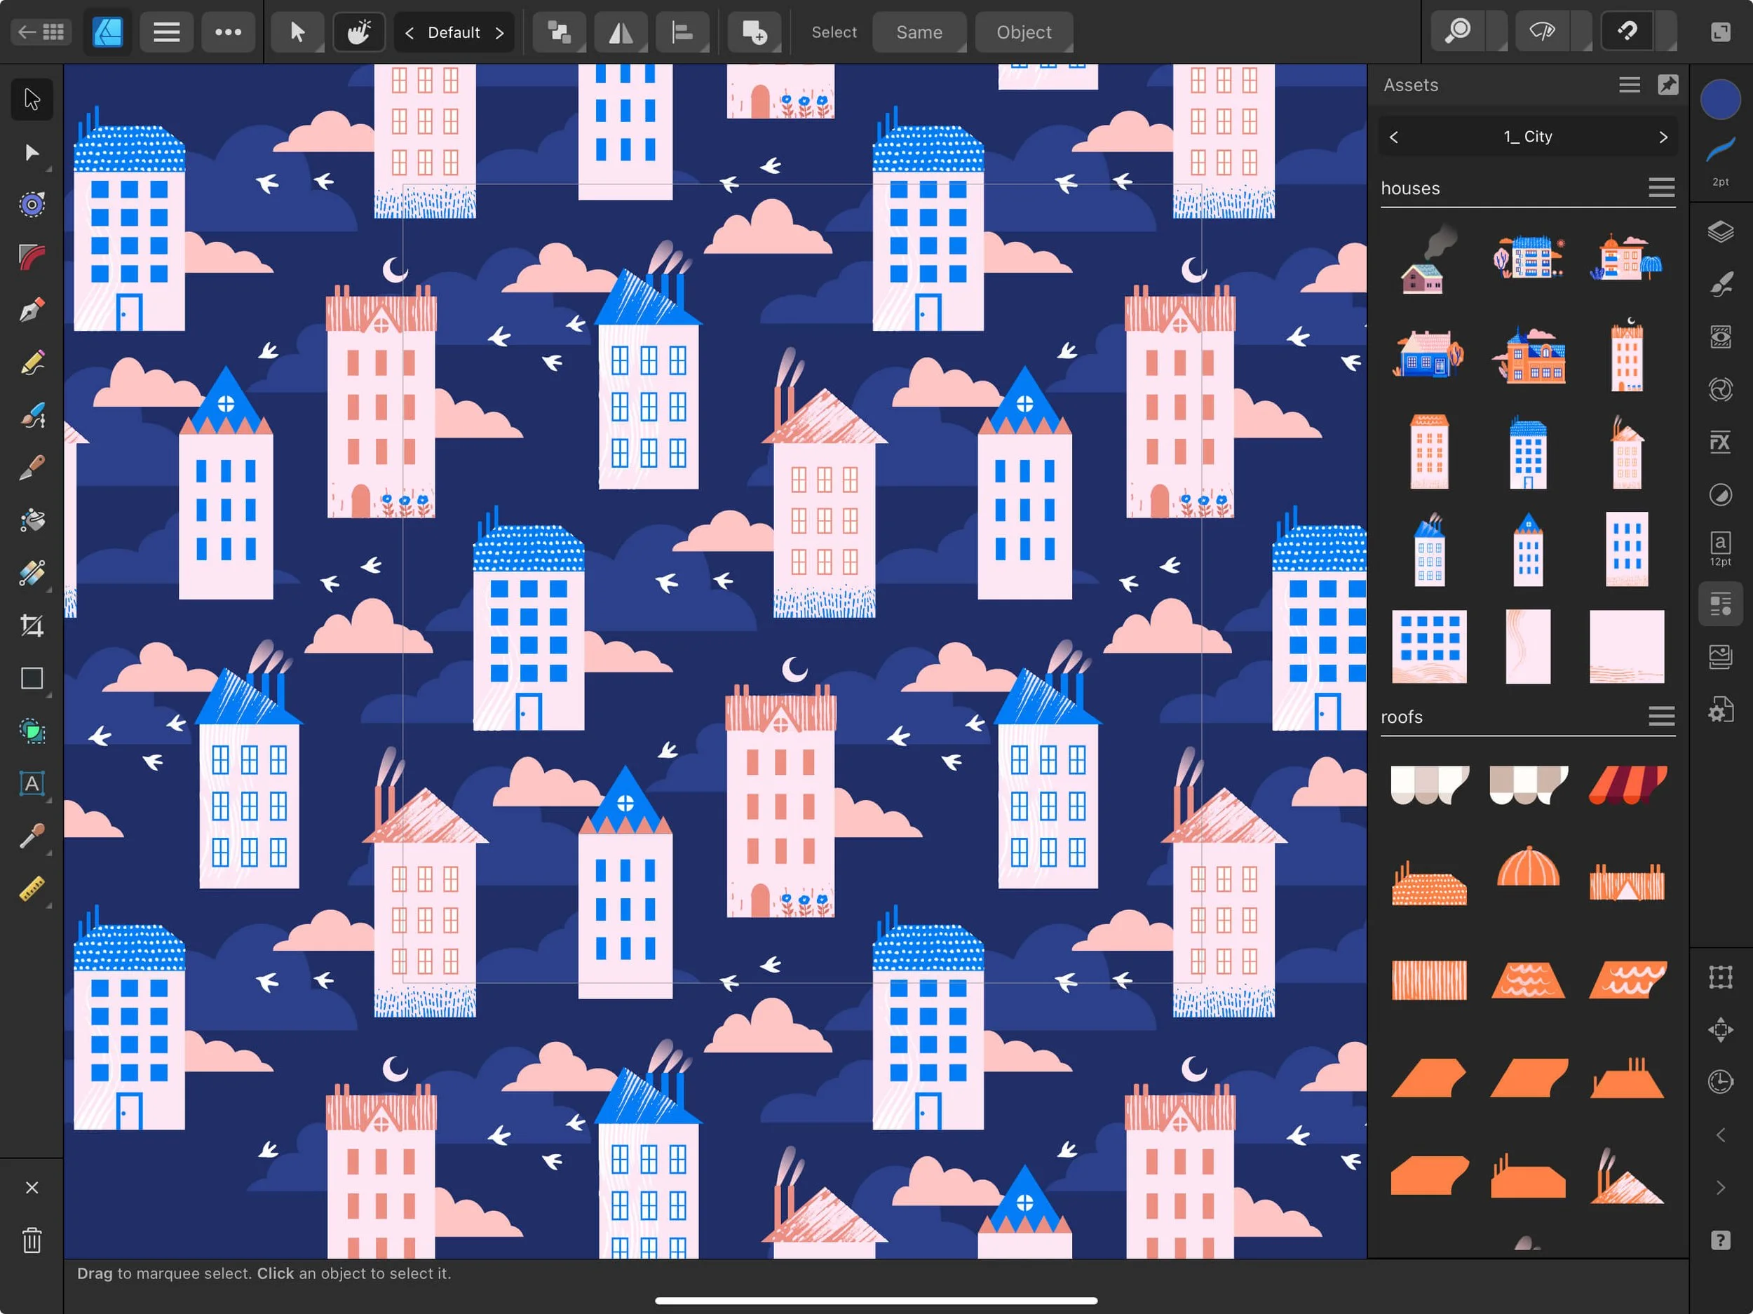This screenshot has width=1753, height=1314.
Task: Open the Zoom tool in the top bar
Action: [1458, 32]
